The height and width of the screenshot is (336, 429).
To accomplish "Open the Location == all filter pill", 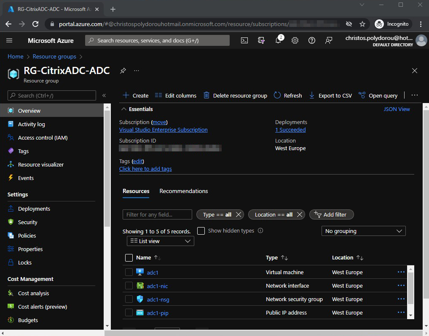I will tap(273, 214).
